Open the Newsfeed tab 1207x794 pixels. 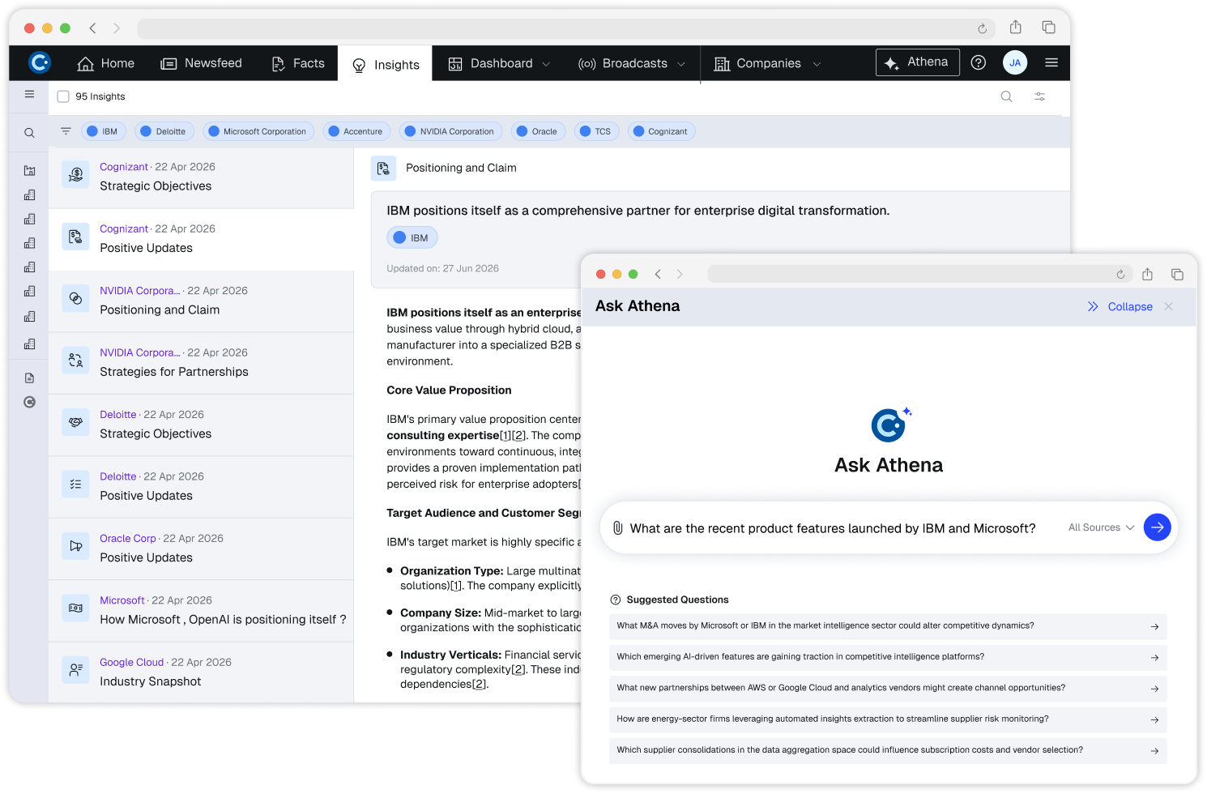pyautogui.click(x=202, y=63)
